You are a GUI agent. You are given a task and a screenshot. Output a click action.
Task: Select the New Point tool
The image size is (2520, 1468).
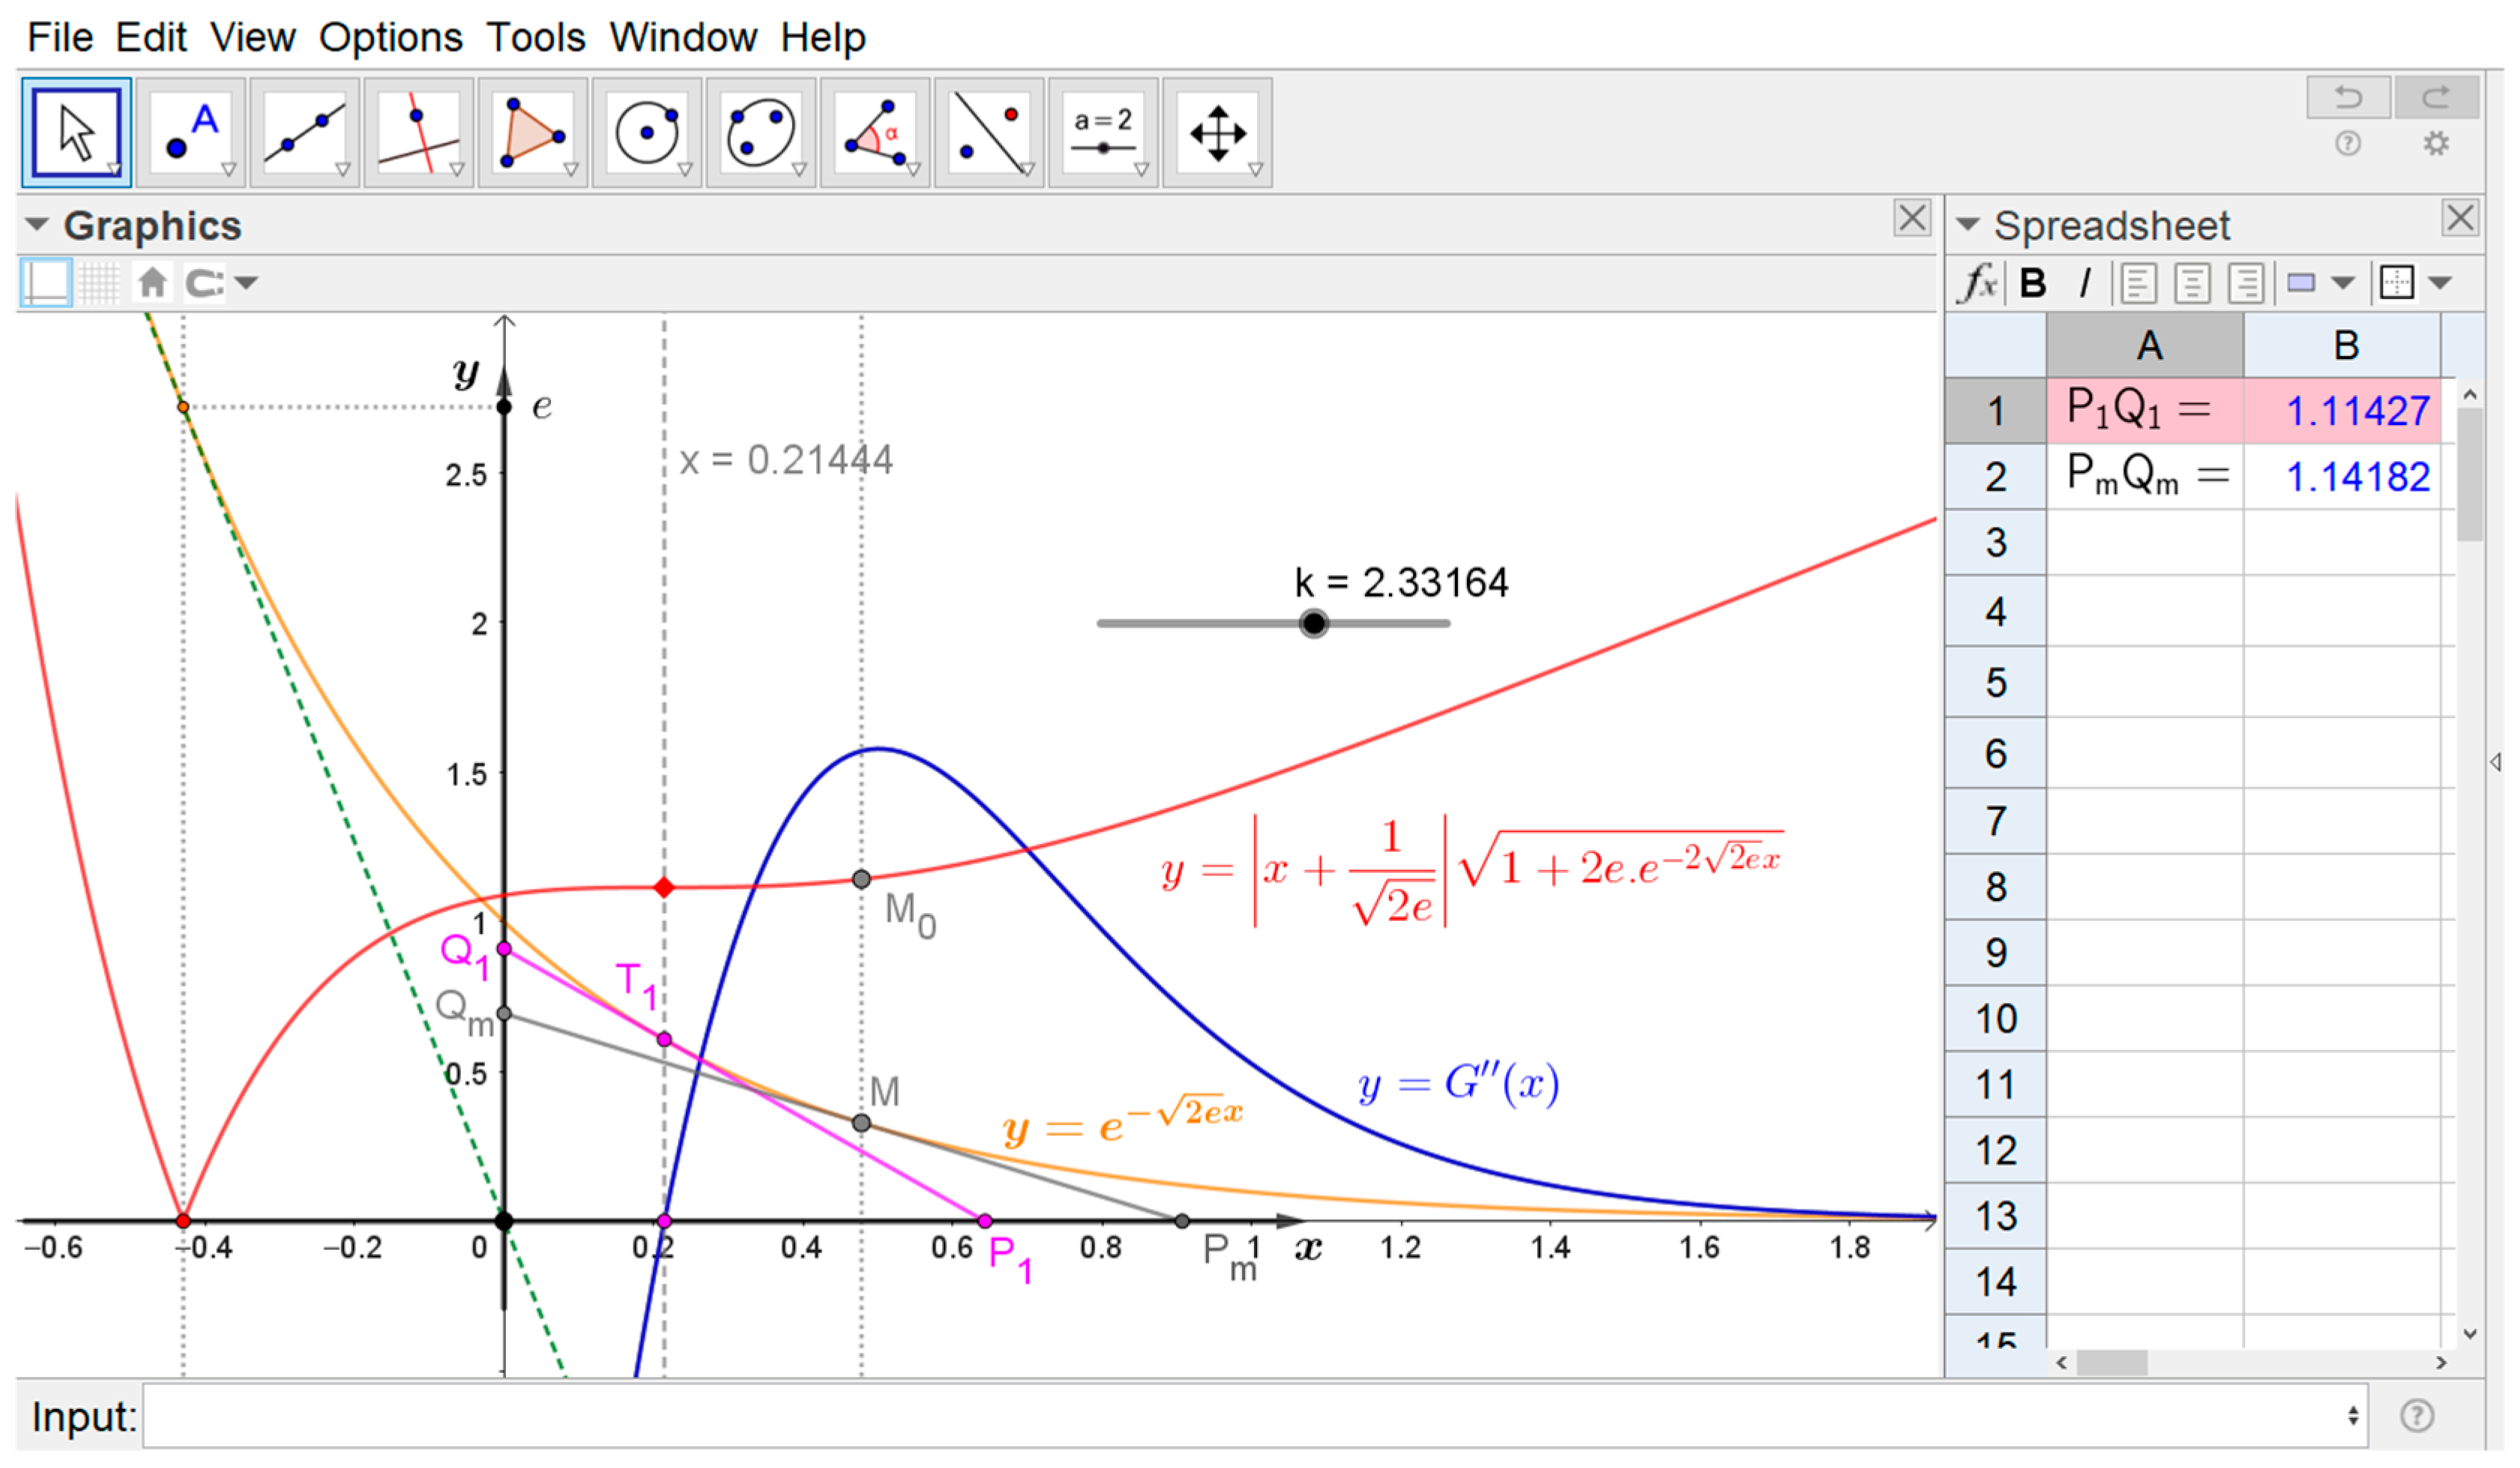190,133
